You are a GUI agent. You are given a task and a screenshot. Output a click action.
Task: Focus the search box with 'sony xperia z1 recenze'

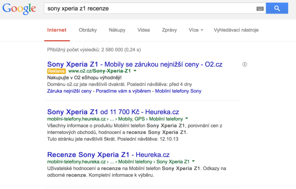coord(155,8)
